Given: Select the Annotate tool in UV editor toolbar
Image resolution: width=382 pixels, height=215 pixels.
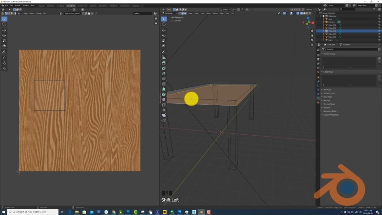Looking at the screenshot, I should click(4, 52).
